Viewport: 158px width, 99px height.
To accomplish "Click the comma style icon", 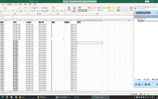I will [x=59, y=11].
